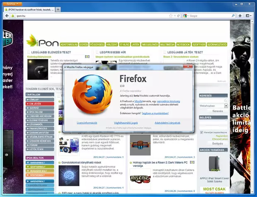Open Holnap hajózik be a Risen 2 article
Image resolution: width=257 pixels, height=197 pixels.
pos(160,164)
